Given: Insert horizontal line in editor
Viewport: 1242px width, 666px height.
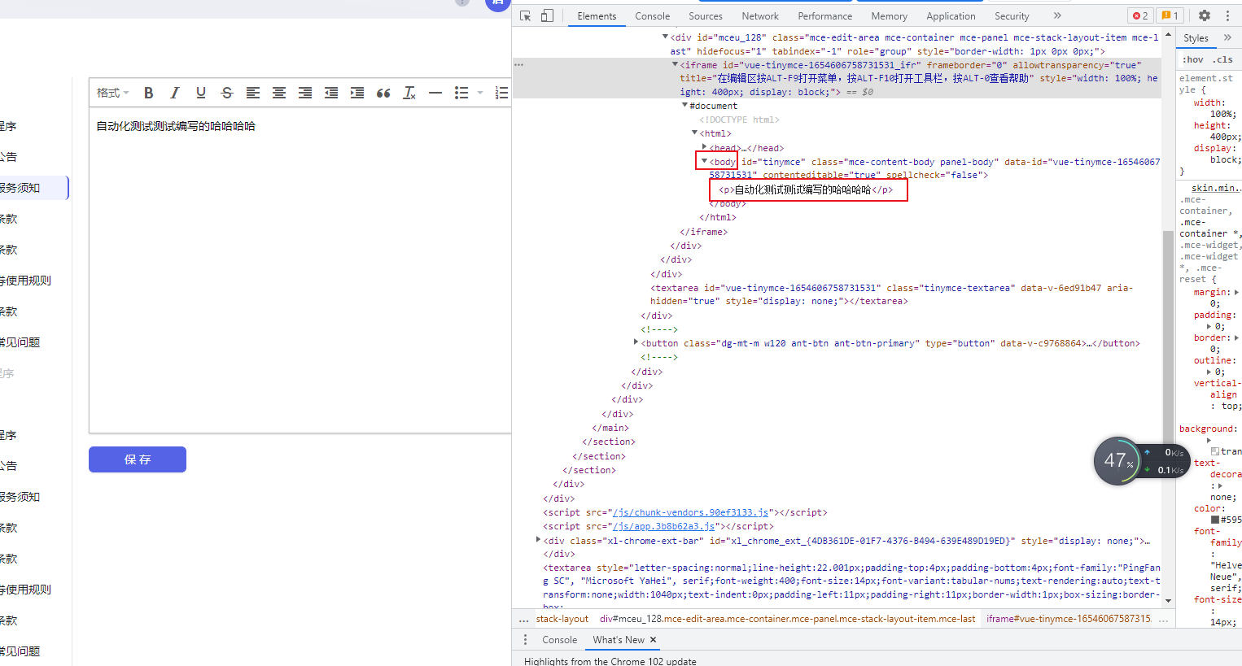Looking at the screenshot, I should (x=435, y=93).
